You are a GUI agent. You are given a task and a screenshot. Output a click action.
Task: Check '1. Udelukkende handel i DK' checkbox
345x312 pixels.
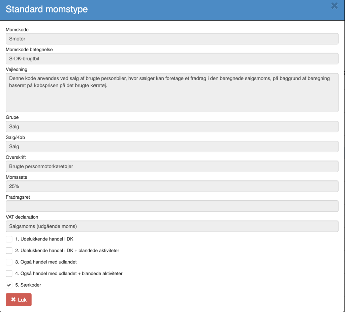coord(9,239)
